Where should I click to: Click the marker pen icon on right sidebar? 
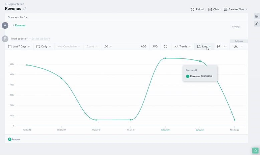tap(257, 24)
